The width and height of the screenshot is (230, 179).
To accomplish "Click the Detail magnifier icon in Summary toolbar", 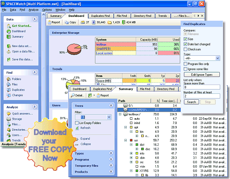I will tap(73, 95).
